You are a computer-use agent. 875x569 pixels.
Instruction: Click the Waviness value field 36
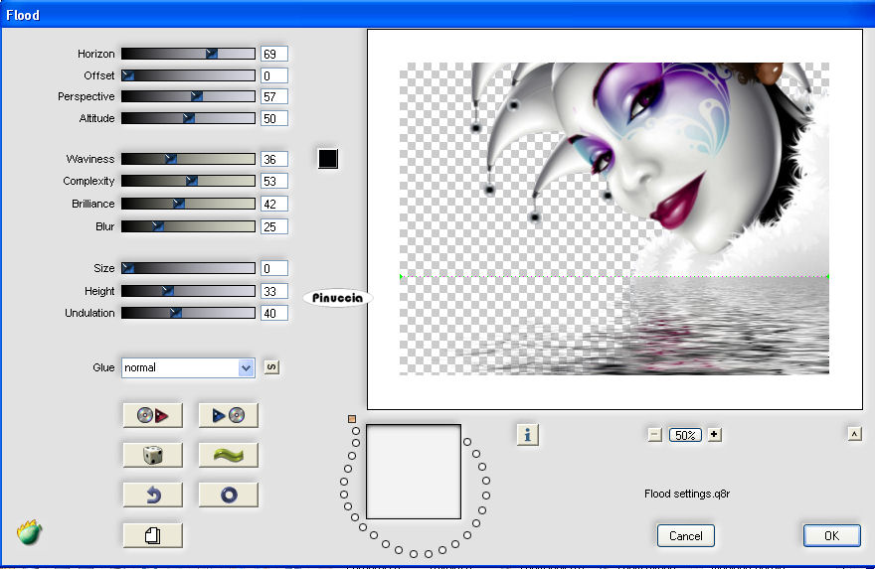tap(274, 160)
